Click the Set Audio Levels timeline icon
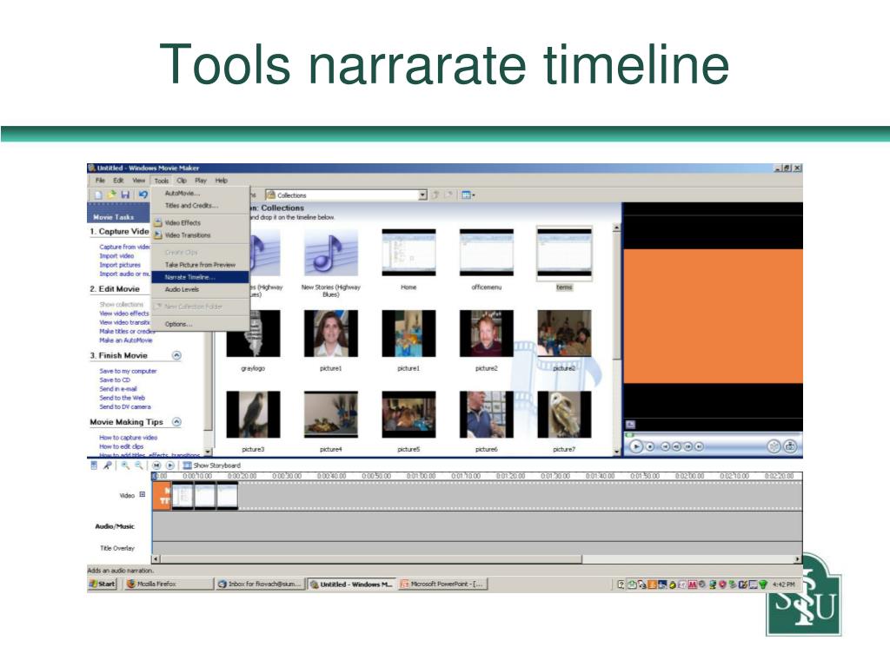This screenshot has height=667, width=890. click(94, 466)
